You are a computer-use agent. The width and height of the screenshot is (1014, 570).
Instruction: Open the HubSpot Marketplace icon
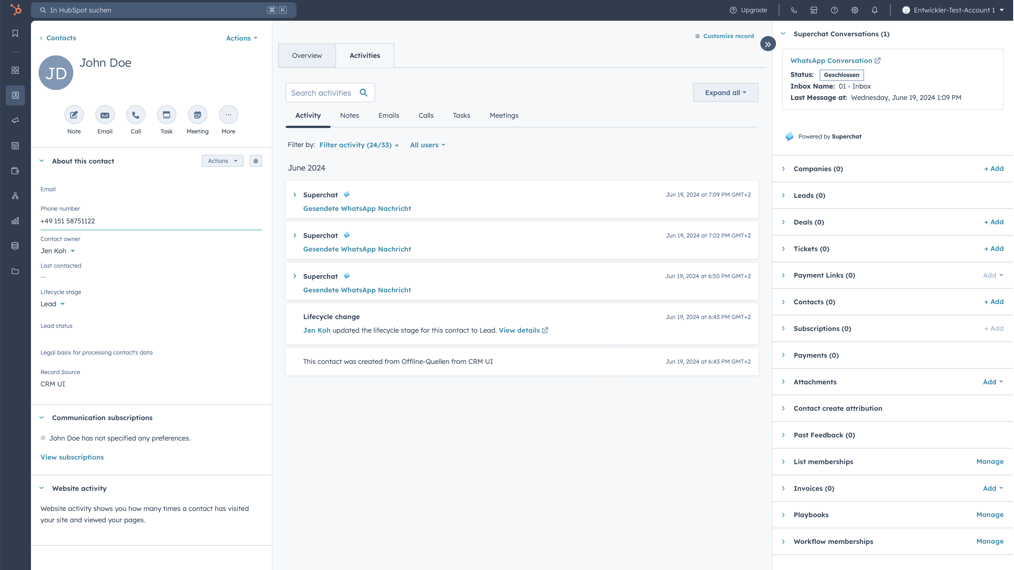coord(814,10)
